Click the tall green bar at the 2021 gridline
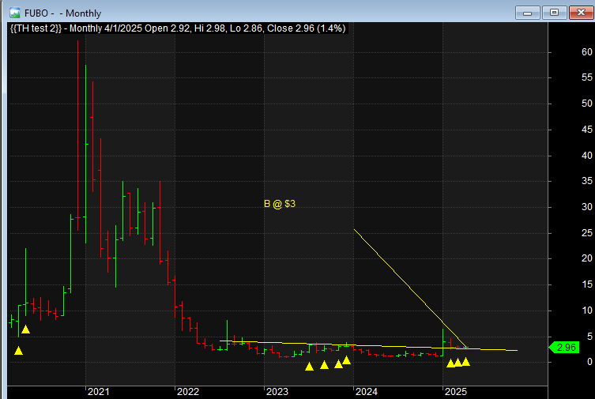The width and height of the screenshot is (595, 399). [86, 154]
